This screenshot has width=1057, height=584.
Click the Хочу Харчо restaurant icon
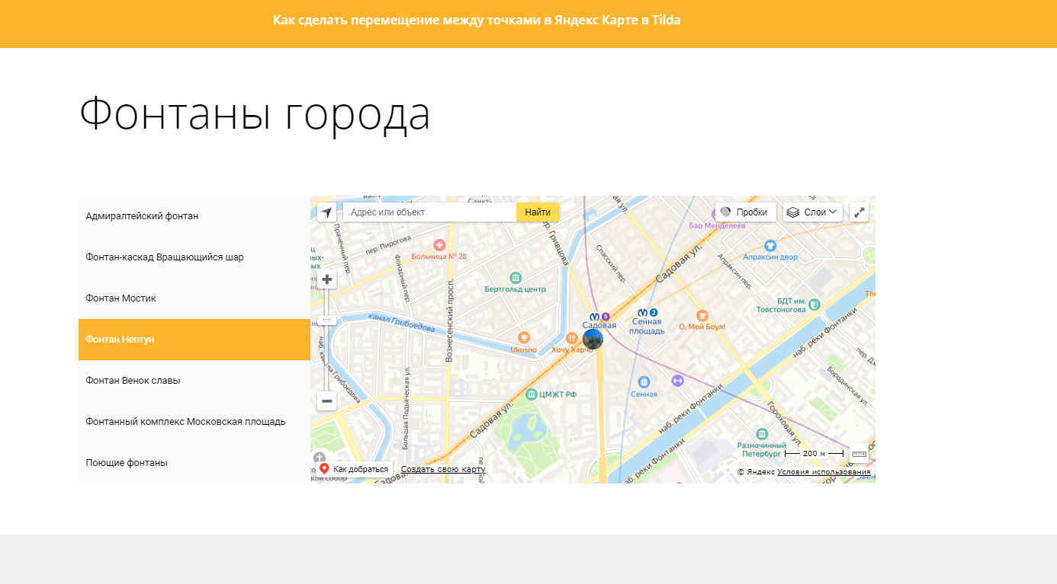tap(571, 337)
